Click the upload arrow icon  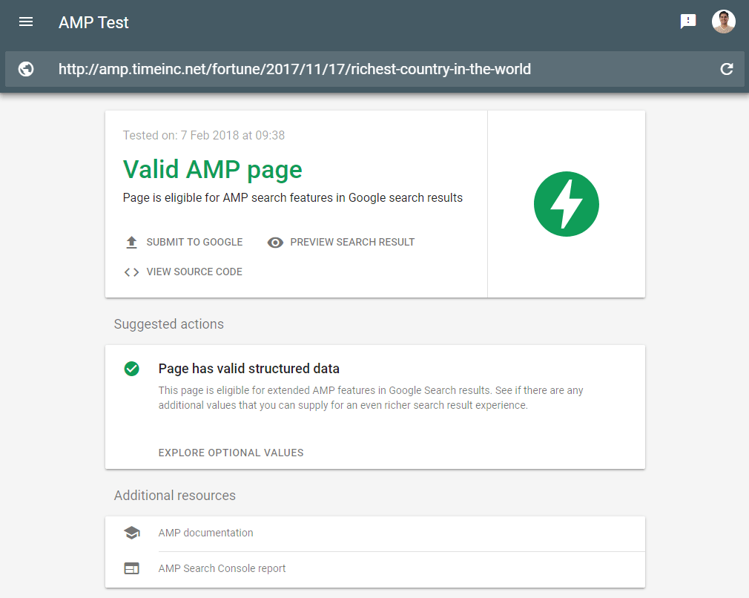pyautogui.click(x=131, y=243)
